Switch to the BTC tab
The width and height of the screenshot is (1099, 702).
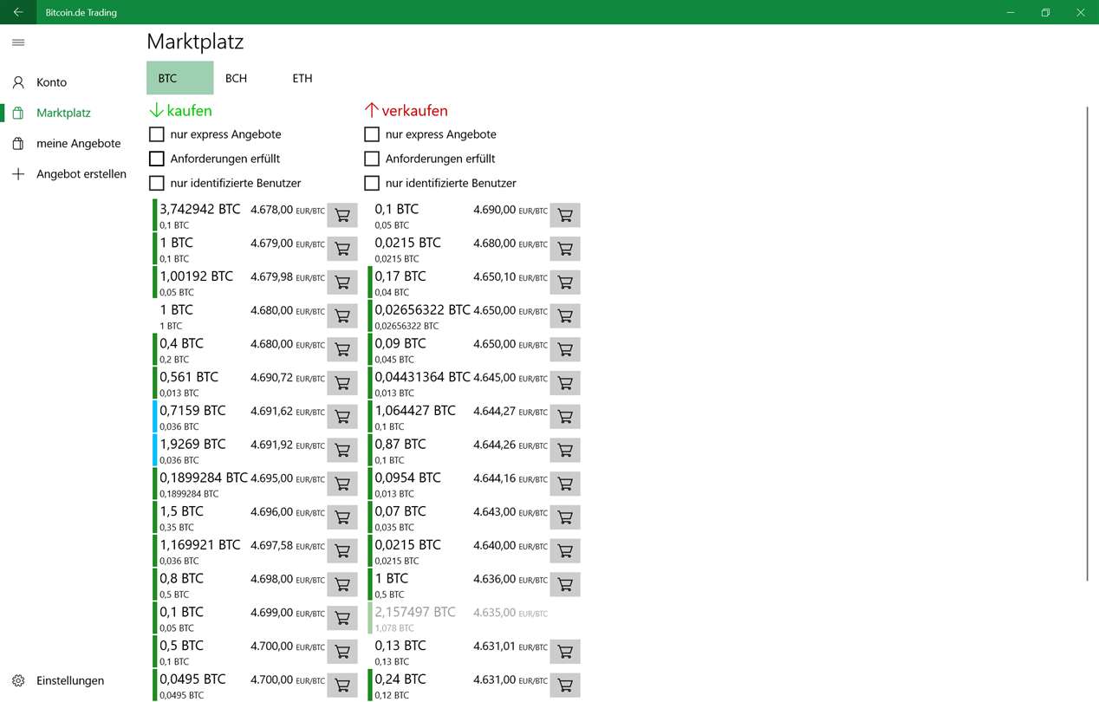coord(180,78)
